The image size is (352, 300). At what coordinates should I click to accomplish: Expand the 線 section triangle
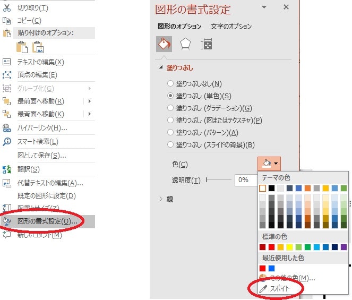point(161,199)
